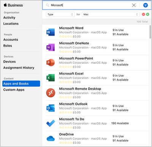Image resolution: width=152 pixels, height=147 pixels.
Task: Select the Microsoft Outlook icon
Action: 51,108
